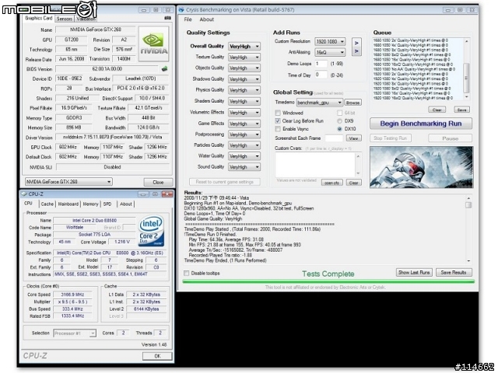Add the anti-aliasing run with arrow button
Viewport: 498px width, 373px height.
[356, 51]
